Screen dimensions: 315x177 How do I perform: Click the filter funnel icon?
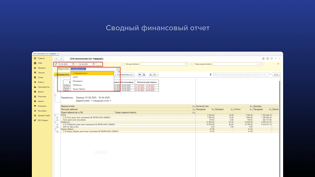pos(278,64)
